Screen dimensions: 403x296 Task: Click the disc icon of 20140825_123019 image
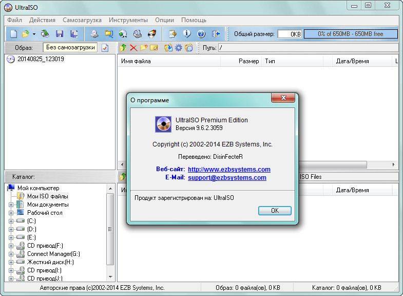(11, 59)
